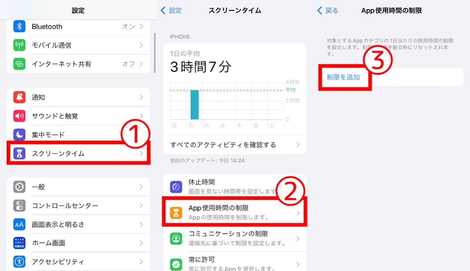Open アクセシビリティ label
Screen dimensions: 470x271
[x=58, y=262]
